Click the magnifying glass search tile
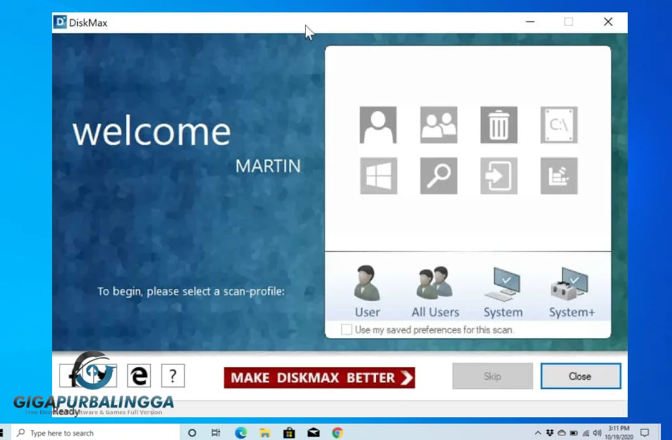Screen dimensions: 672x440 click(438, 176)
